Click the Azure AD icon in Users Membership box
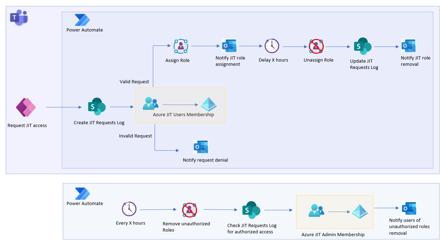444x247 pixels. (x=209, y=104)
